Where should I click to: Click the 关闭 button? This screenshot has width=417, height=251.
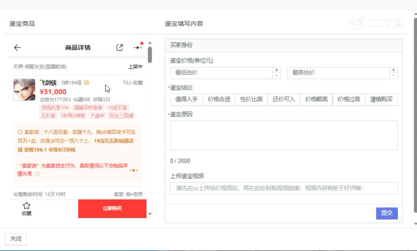(16, 239)
